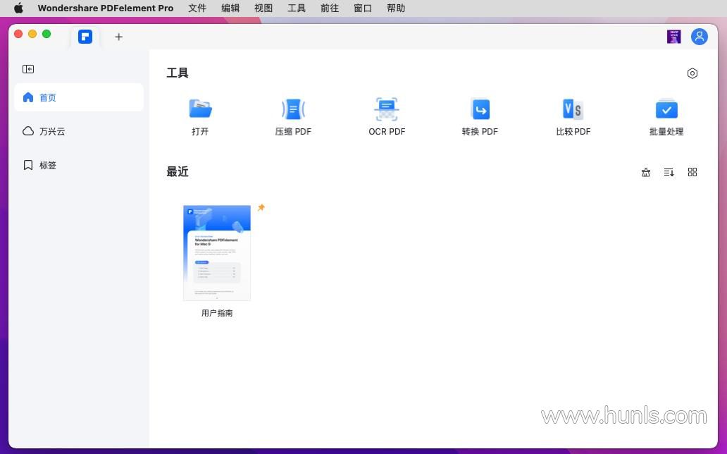This screenshot has height=454, width=727.
Task: Expand the sort order options
Action: click(669, 172)
